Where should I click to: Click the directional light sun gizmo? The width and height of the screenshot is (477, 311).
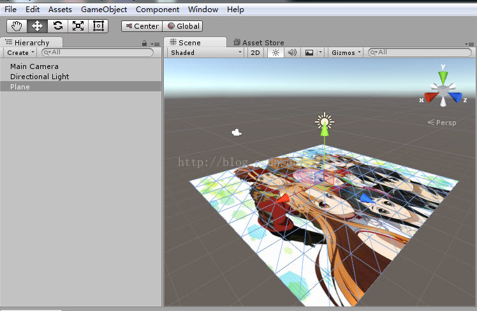click(325, 121)
